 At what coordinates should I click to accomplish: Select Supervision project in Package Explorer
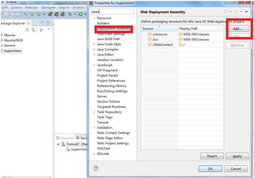13,51
